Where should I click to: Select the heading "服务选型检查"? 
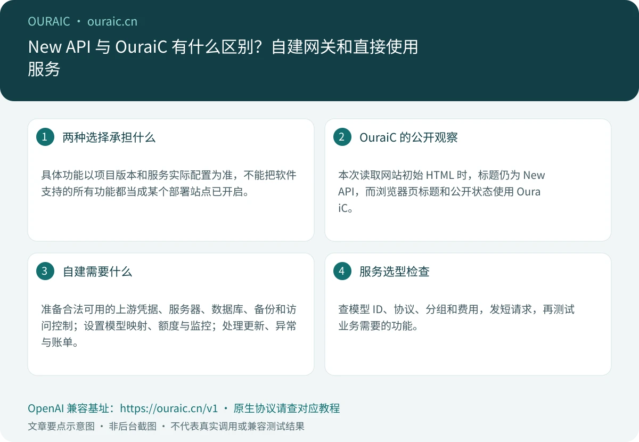coord(395,272)
